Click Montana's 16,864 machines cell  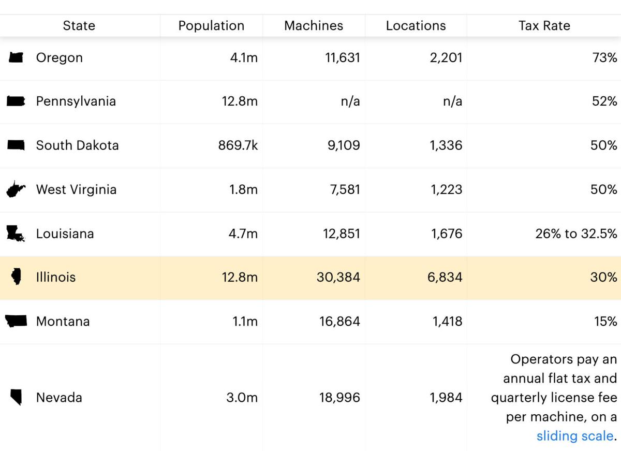[339, 322]
